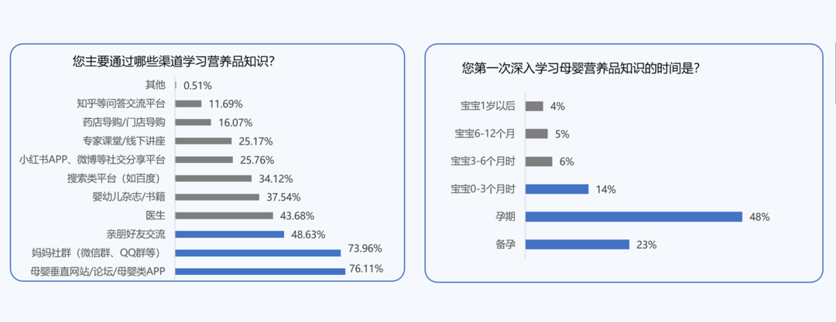This screenshot has height=322, width=836.
Task: Click the 76.11% bar for 母婴垂直网站/论坛/母婴类APP
Action: pos(260,272)
